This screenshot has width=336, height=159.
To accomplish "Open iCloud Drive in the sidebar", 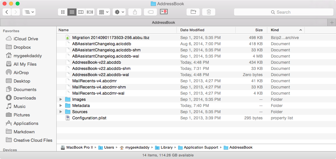I will pyautogui.click(x=26, y=39).
